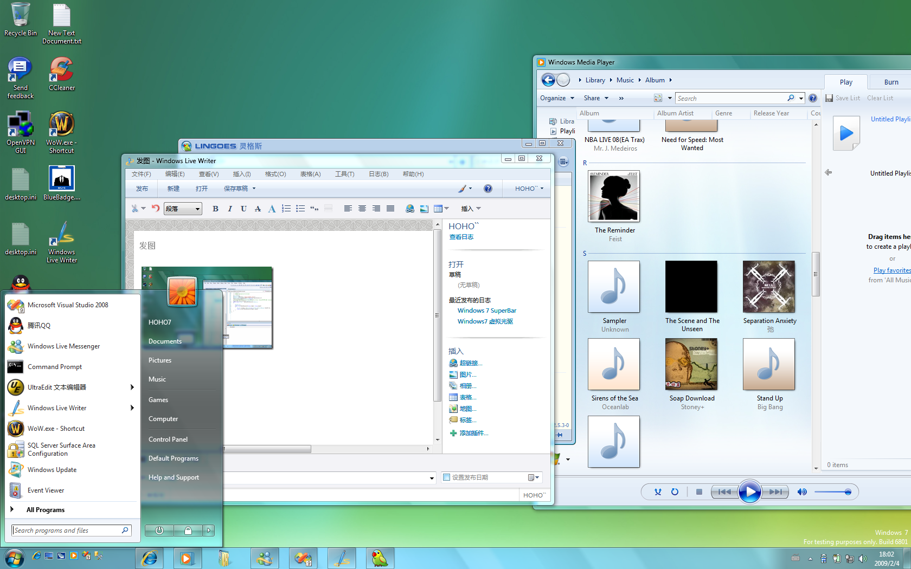
Task: Click insert hyperlink icon in Live Writer toolbar
Action: click(x=410, y=209)
